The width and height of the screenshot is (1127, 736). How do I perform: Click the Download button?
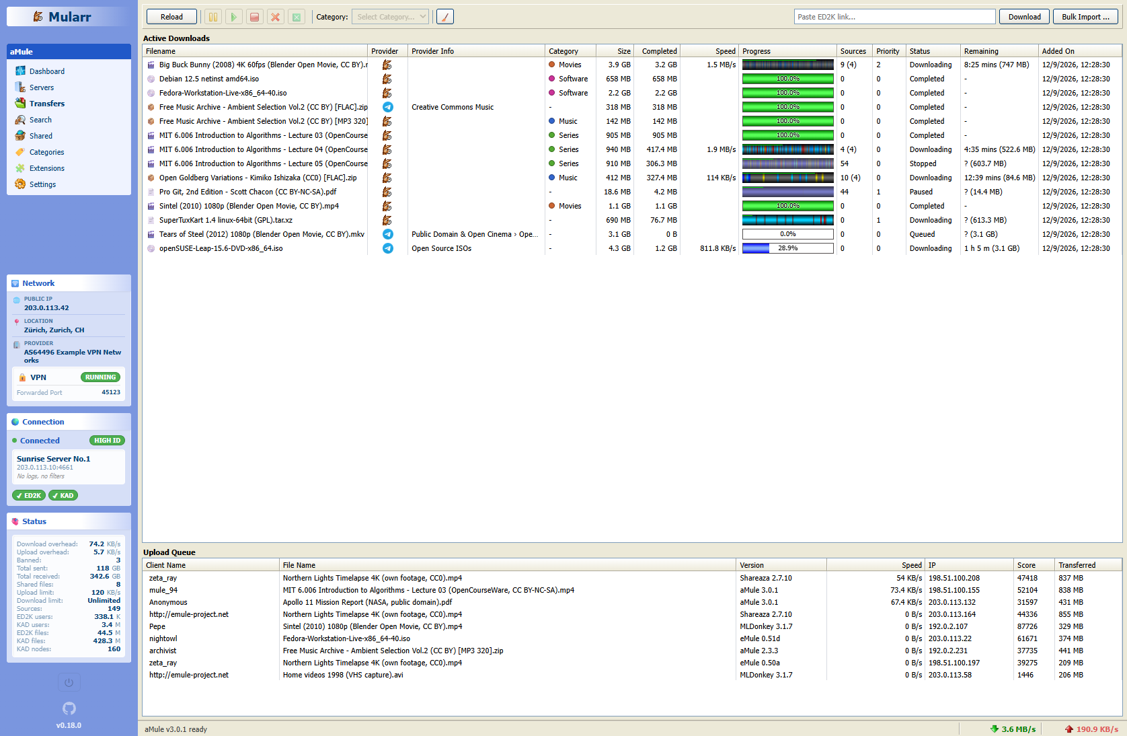tap(1024, 17)
